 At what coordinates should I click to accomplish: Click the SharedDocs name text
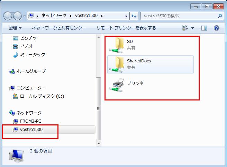[x=139, y=61]
